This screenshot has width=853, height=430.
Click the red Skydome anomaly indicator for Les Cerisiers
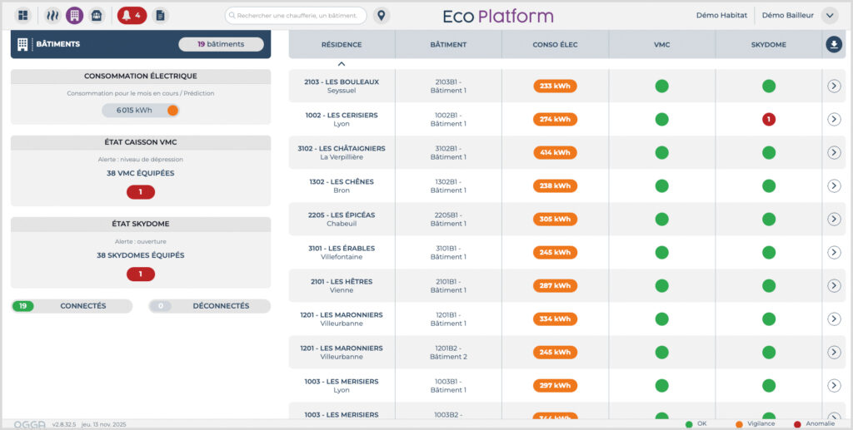[768, 119]
